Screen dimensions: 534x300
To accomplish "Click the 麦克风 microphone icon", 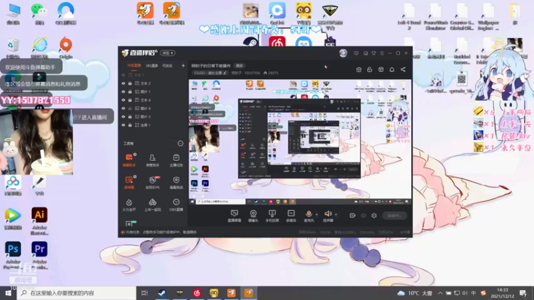I will pyautogui.click(x=308, y=213).
